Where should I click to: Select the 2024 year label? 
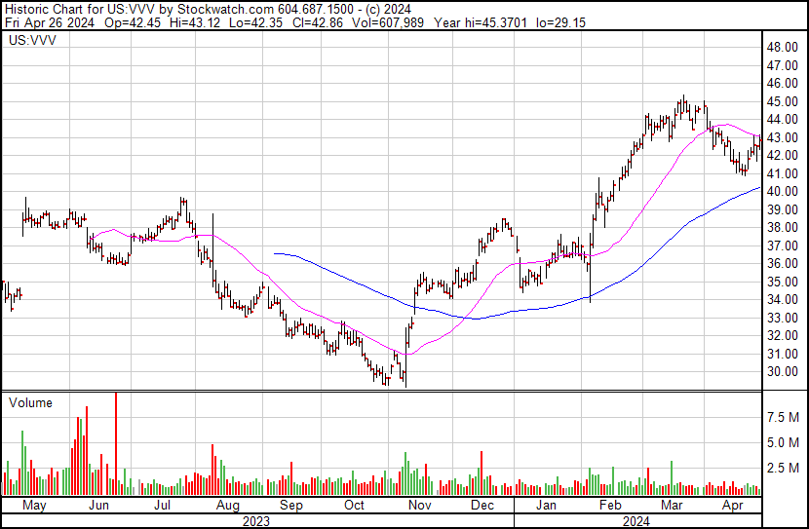click(x=636, y=521)
